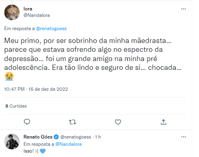Image resolution: width=199 pixels, height=157 pixels.
Task: Retweet lora's tweet using the retweet icon
Action: pos(73,122)
